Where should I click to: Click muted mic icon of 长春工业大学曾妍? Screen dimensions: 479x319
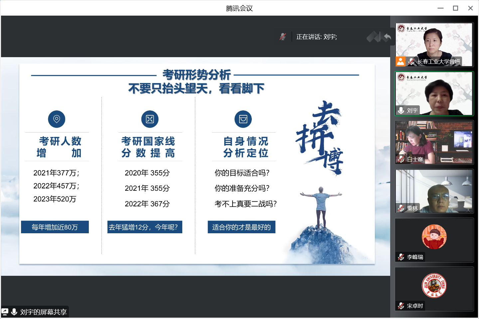(x=411, y=61)
